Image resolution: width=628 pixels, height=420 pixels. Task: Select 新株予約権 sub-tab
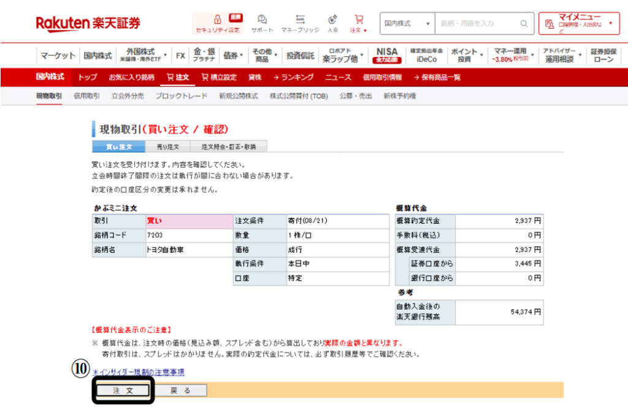click(400, 96)
